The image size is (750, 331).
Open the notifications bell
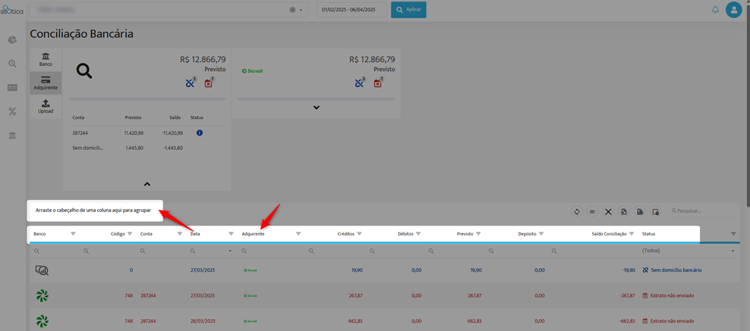pyautogui.click(x=716, y=10)
